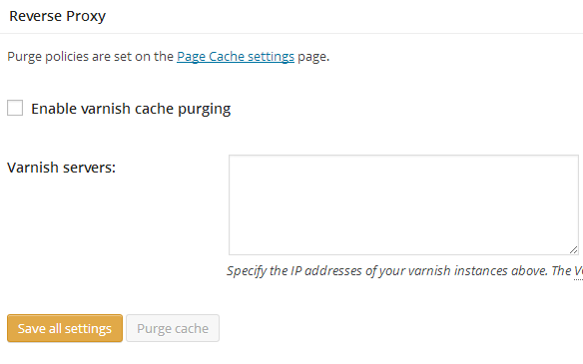Image resolution: width=583 pixels, height=364 pixels.
Task: Click the 'Varnish servers:' field label
Action: click(61, 168)
